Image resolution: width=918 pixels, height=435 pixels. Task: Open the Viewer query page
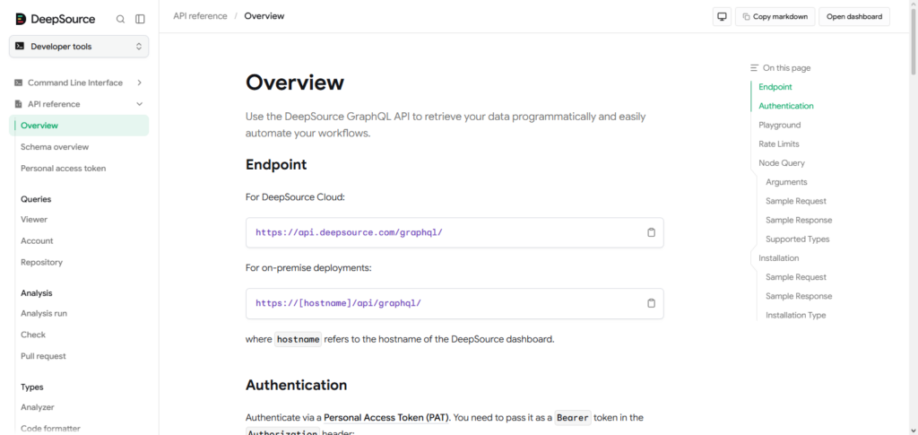point(34,220)
